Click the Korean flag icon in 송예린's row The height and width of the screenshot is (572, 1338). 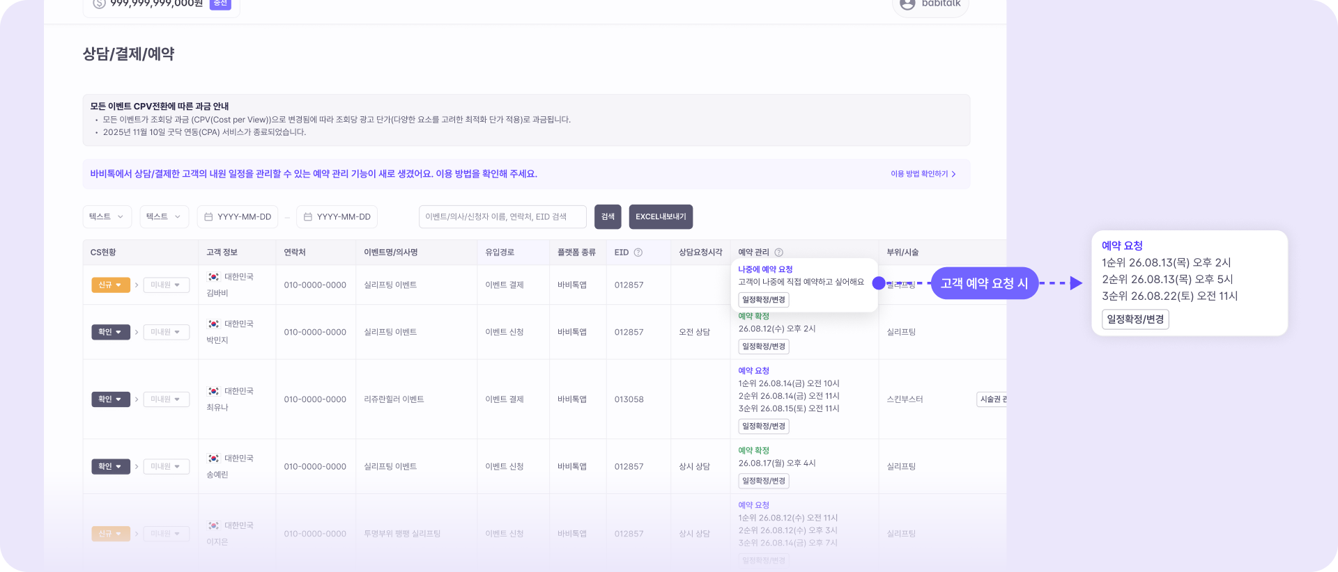[x=214, y=459]
